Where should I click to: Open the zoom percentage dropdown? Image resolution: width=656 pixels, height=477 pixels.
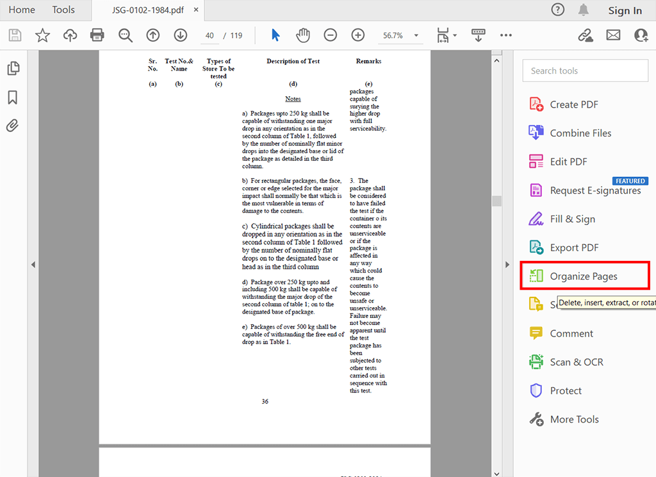[416, 36]
